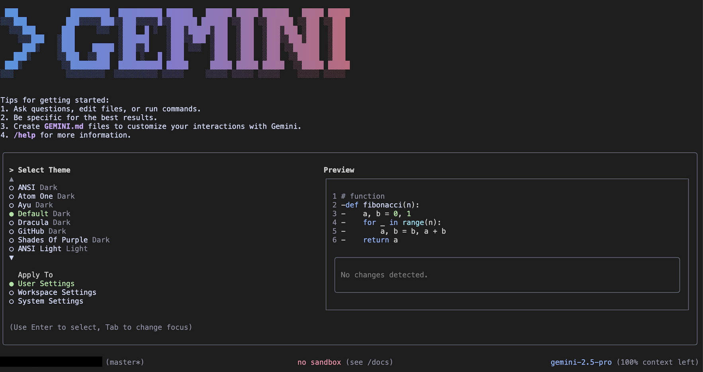The height and width of the screenshot is (372, 703).
Task: Click the no sandbox status text
Action: click(319, 362)
